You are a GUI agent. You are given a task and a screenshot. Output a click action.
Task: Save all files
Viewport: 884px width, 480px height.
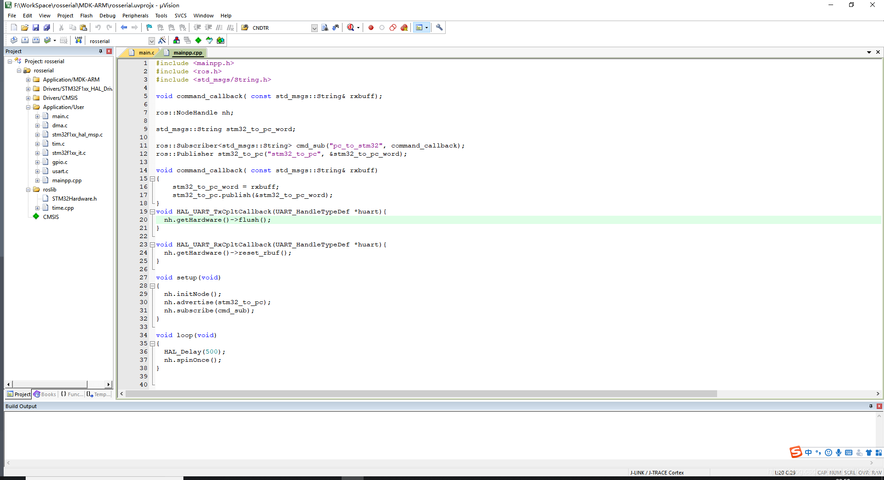pyautogui.click(x=47, y=27)
